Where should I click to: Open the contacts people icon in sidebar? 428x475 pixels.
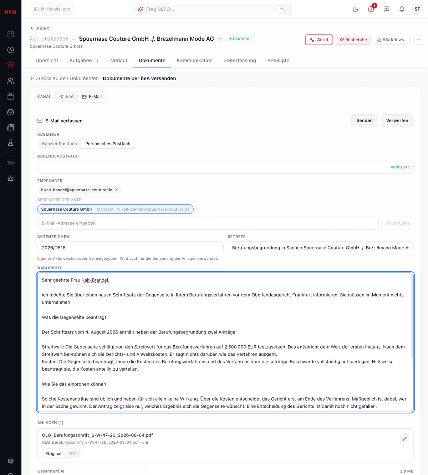[x=11, y=81]
